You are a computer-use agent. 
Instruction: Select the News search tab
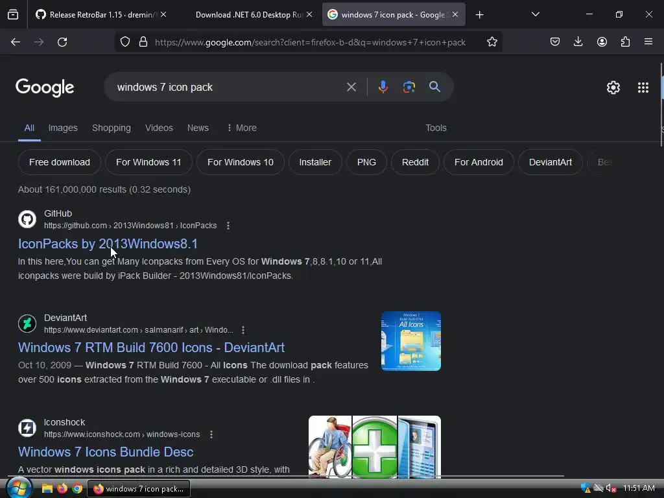point(198,128)
